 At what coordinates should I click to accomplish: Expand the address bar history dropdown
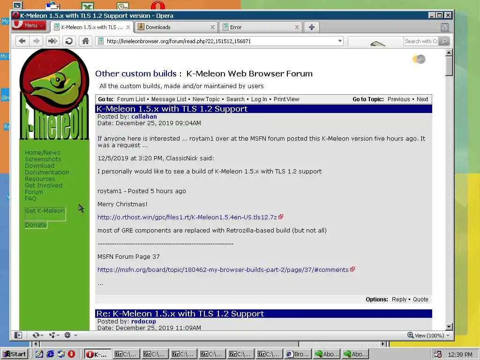(x=340, y=41)
